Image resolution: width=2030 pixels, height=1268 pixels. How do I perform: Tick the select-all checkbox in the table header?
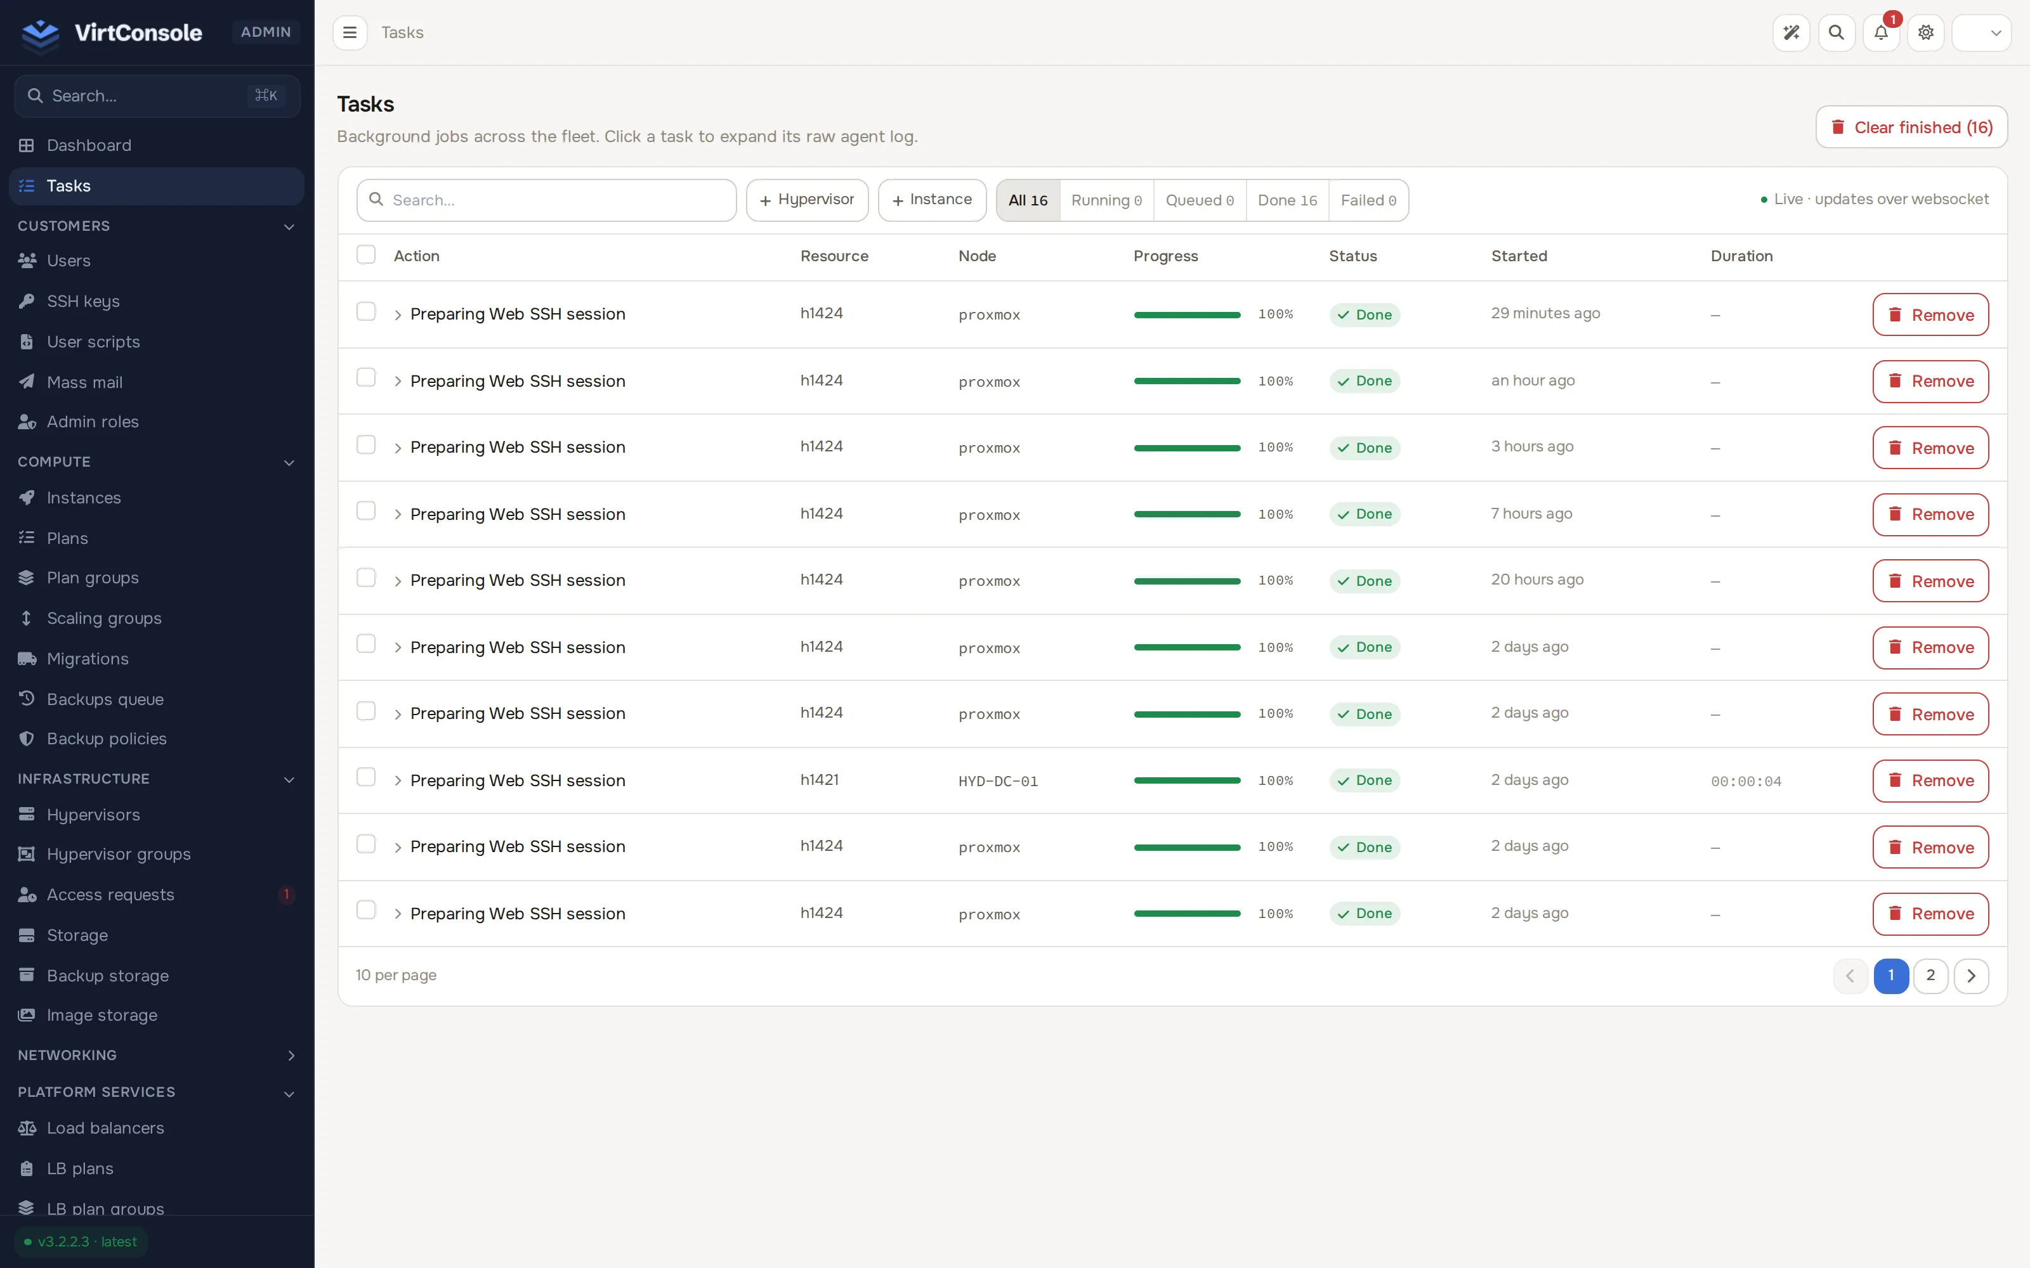point(366,254)
